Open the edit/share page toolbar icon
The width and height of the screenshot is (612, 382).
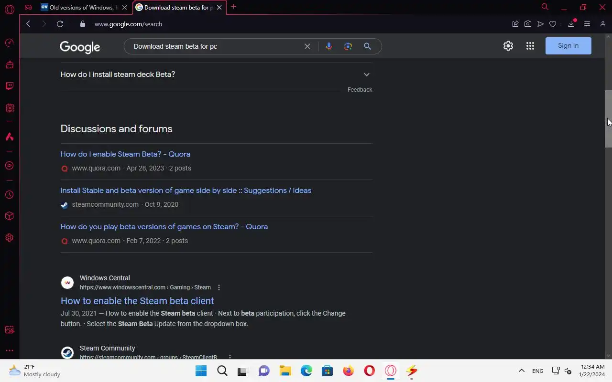point(515,24)
